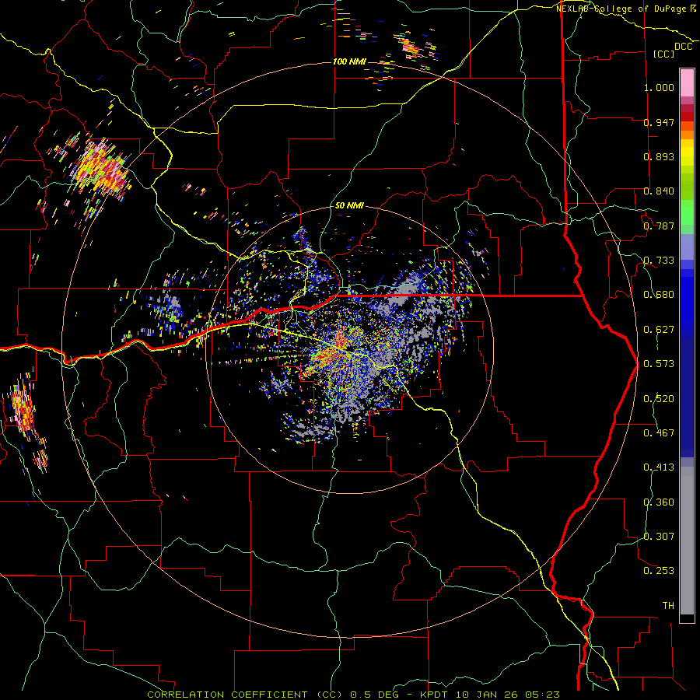
Task: Click the 0.5 DEG elevation text
Action: tap(373, 695)
